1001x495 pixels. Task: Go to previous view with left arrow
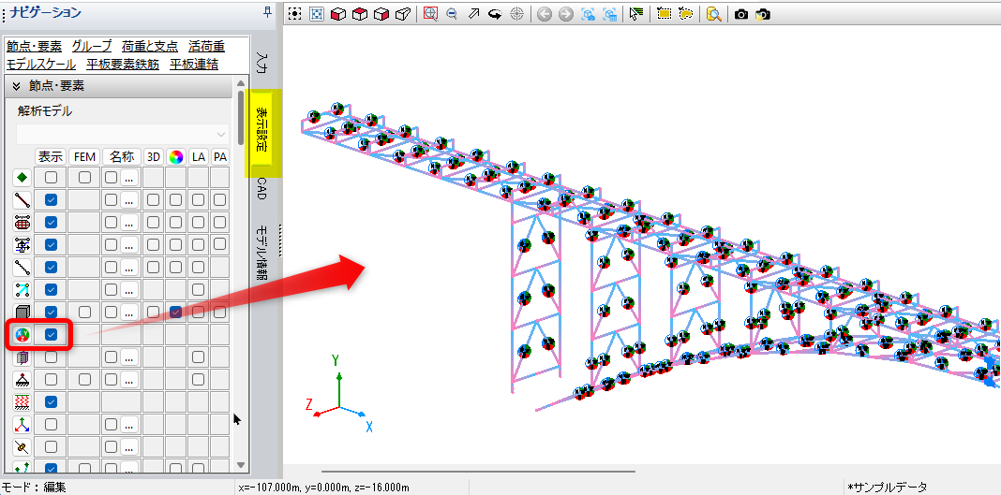pos(544,13)
